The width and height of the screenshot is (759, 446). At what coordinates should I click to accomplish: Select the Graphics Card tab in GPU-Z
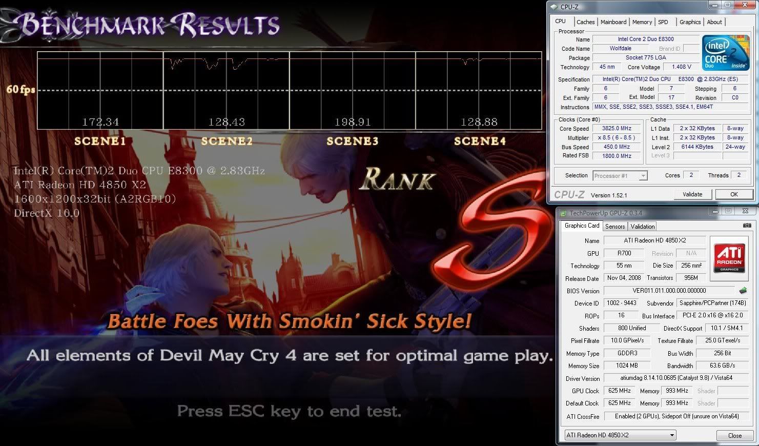[x=582, y=226]
